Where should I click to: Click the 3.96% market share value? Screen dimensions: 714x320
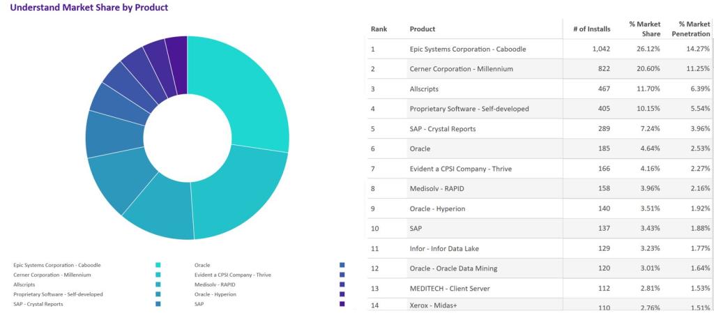[x=651, y=188]
